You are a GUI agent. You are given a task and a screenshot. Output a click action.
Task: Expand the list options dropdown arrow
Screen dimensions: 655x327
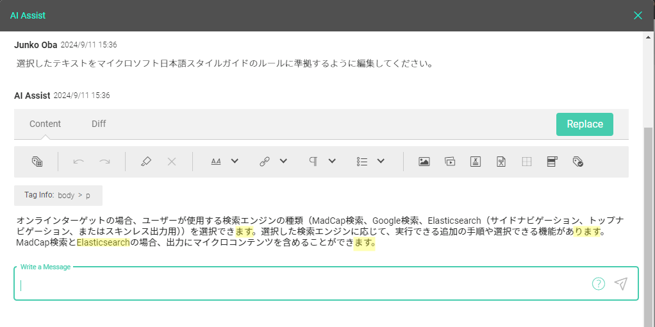click(381, 161)
